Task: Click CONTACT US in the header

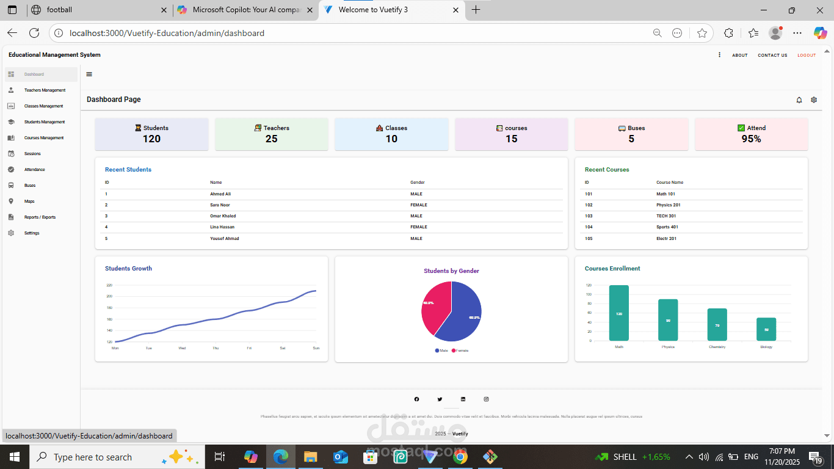Action: tap(772, 56)
